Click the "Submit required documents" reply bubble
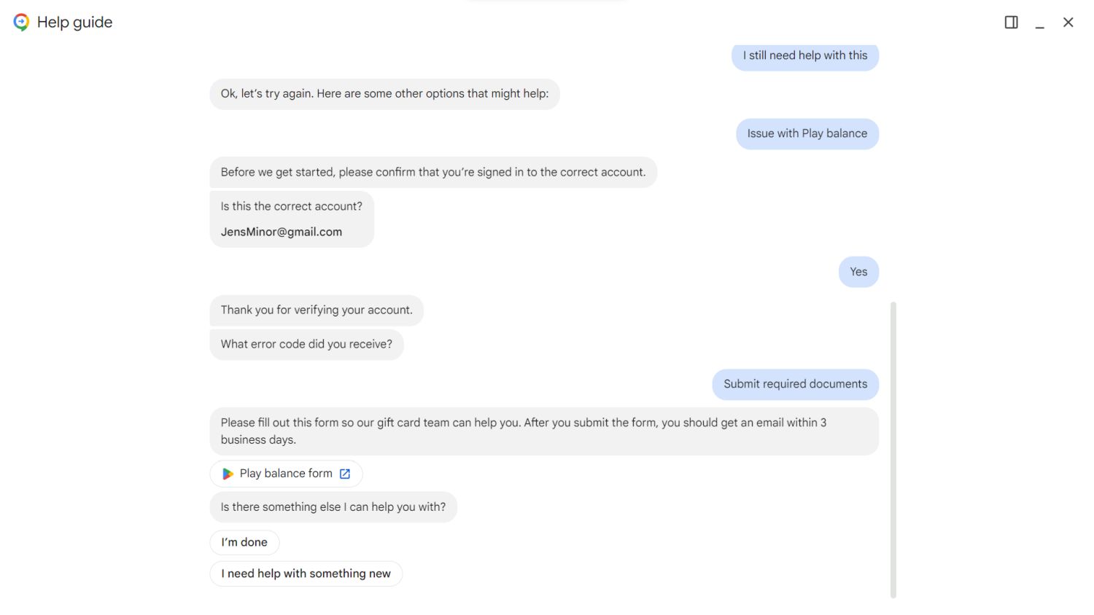Viewport: 1094px width, 615px height. coord(795,384)
